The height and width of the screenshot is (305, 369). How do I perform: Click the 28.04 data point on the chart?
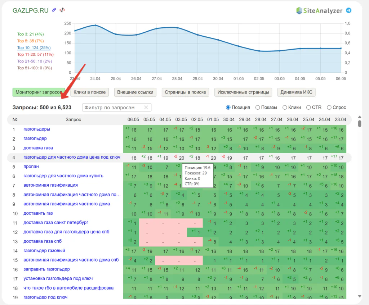177,28
